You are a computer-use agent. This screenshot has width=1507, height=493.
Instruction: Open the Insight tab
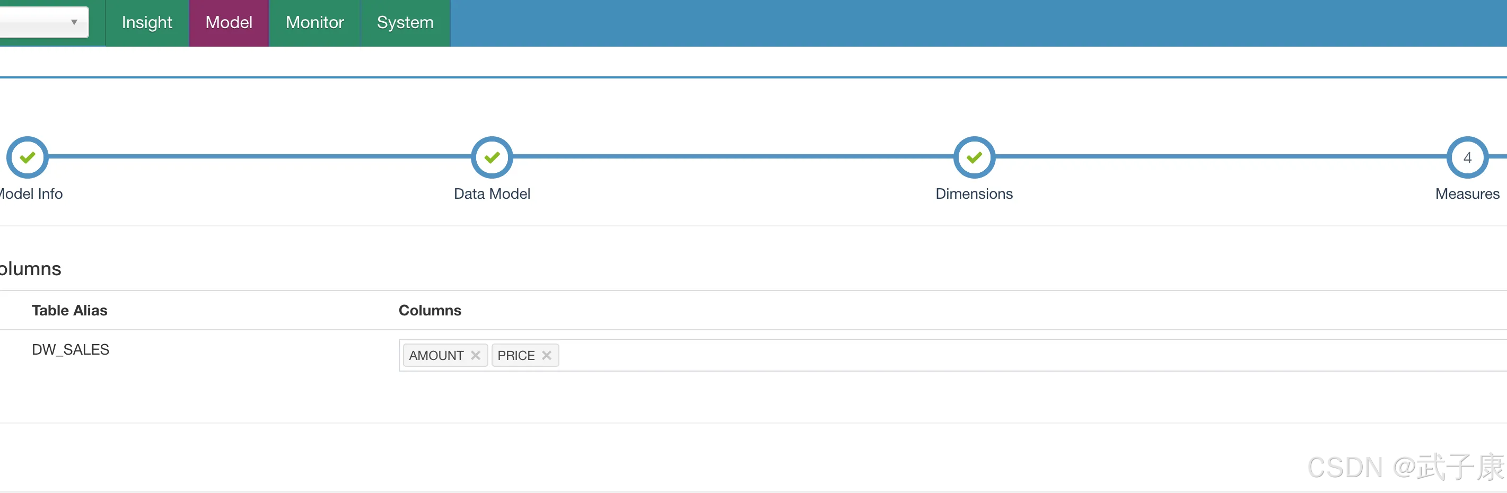[x=147, y=23]
